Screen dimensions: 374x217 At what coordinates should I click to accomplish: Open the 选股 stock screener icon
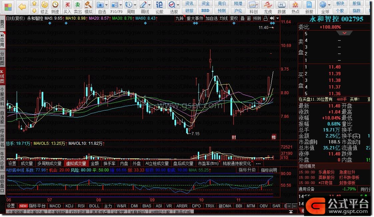172,5
